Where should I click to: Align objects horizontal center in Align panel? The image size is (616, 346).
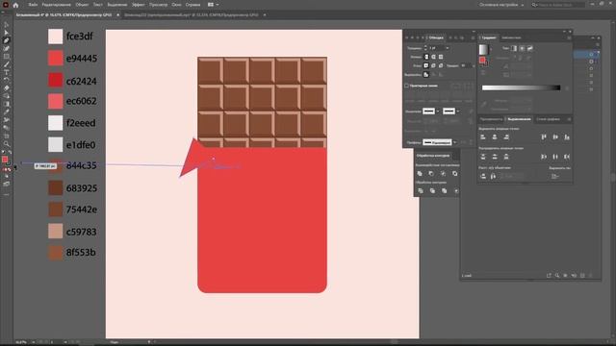495,136
